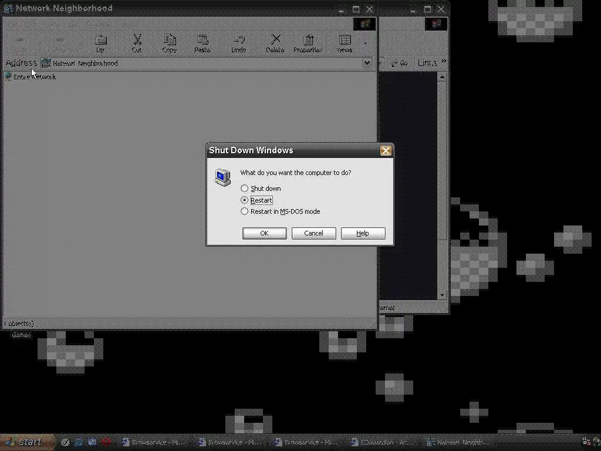Click the Up folder toolbar icon
This screenshot has height=451, width=601.
click(100, 43)
